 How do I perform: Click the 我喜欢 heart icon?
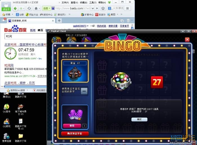coord(100,15)
